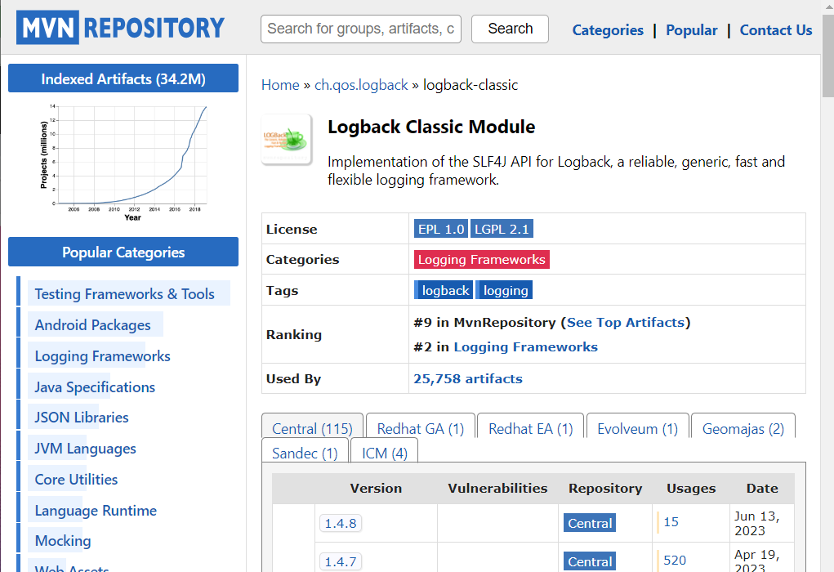The height and width of the screenshot is (572, 834).
Task: View 25,758 artifacts used-by list
Action: [468, 379]
